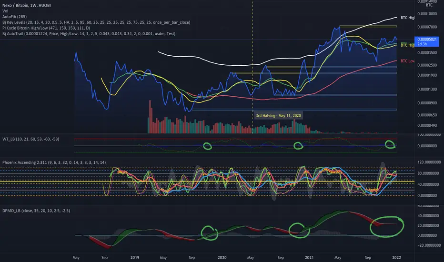444x262 pixels.
Task: Click the 0.00000490 price axis value
Action: 427,125
